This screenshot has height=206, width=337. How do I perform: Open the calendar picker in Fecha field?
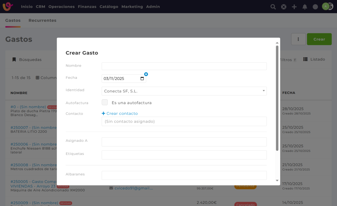(x=142, y=78)
